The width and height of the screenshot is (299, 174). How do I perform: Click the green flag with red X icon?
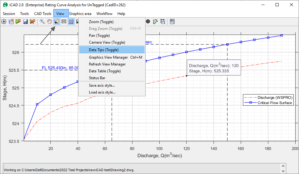32,22
